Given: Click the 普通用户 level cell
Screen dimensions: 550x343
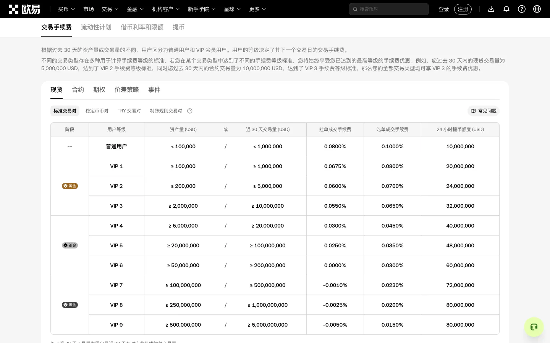Looking at the screenshot, I should click(x=116, y=146).
